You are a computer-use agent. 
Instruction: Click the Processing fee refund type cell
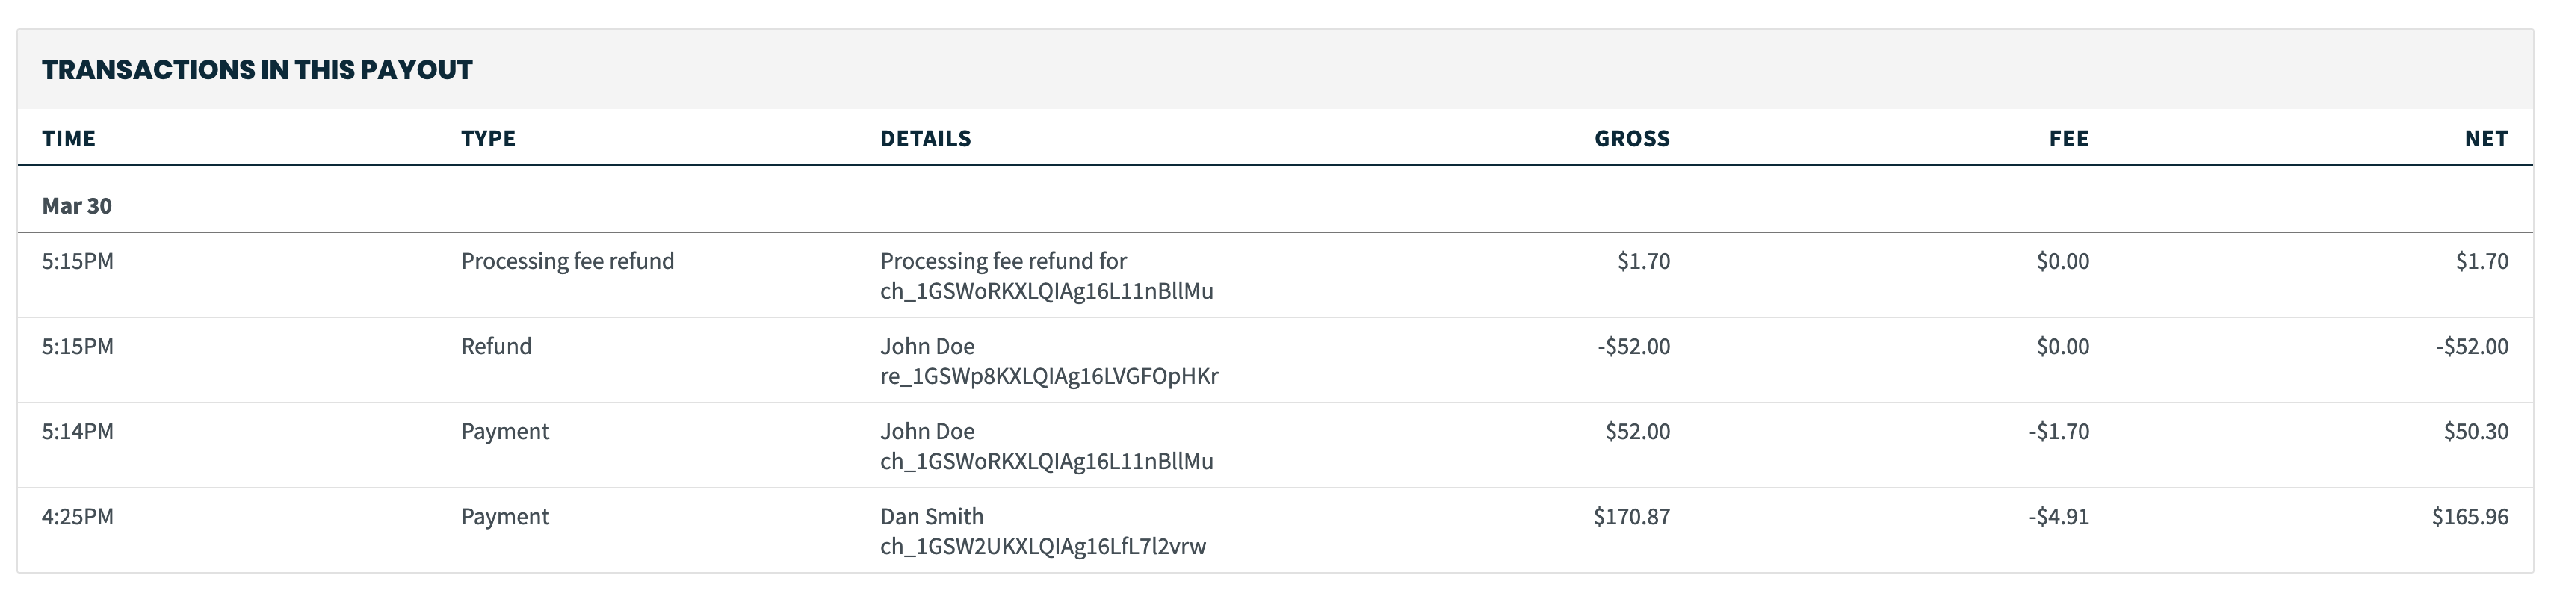567,261
